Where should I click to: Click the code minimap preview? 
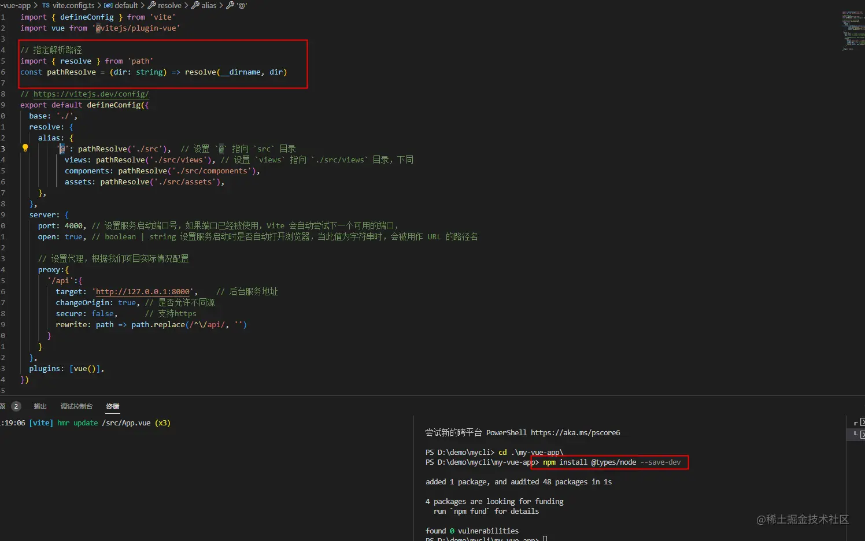click(852, 30)
